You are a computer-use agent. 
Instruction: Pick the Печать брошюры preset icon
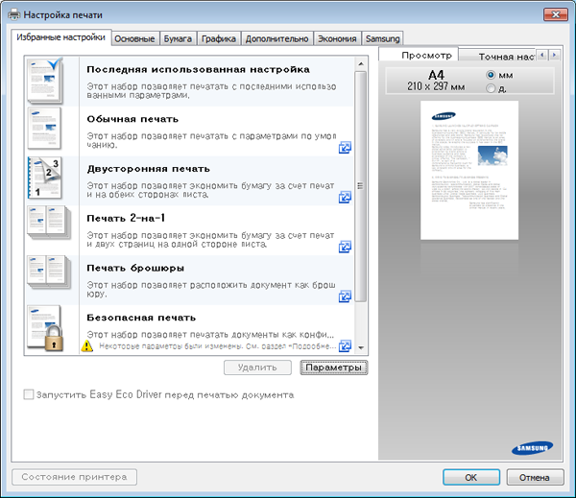pos(44,277)
